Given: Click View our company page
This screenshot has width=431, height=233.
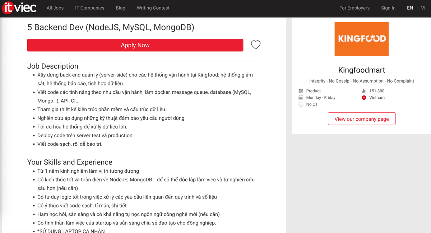Looking at the screenshot, I should 361,118.
